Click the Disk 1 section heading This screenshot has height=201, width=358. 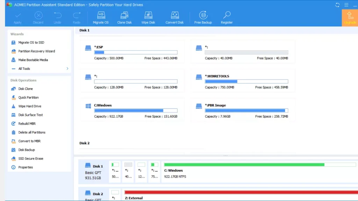pyautogui.click(x=85, y=30)
